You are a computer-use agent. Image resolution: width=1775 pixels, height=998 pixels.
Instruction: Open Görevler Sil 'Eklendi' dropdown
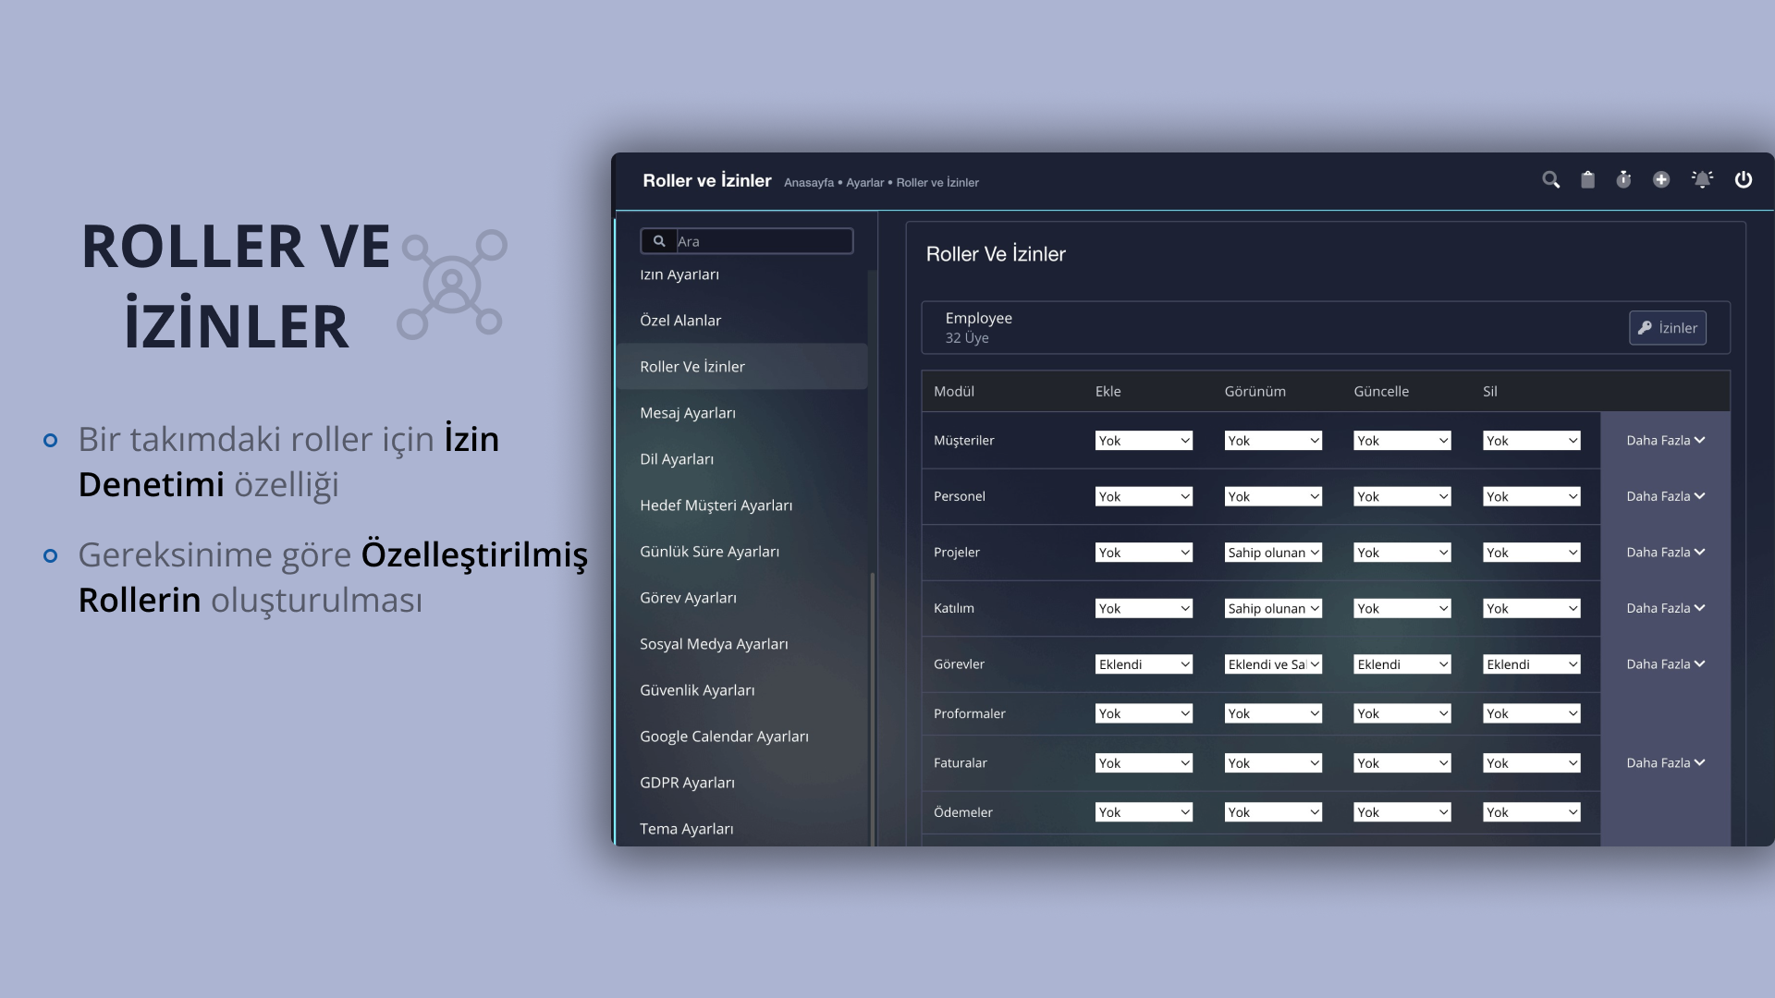[1531, 664]
